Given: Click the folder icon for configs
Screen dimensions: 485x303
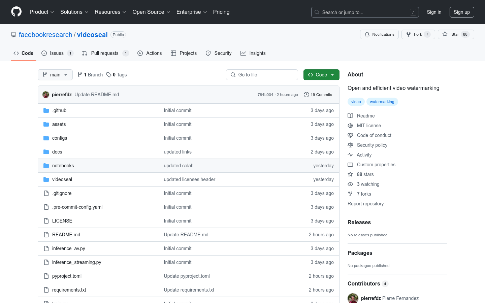Looking at the screenshot, I should click(x=46, y=138).
